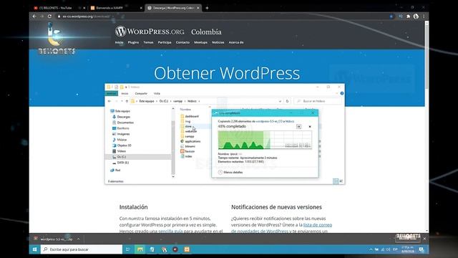Select the webalizer folder
The height and width of the screenshot is (258, 458).
[x=189, y=131]
